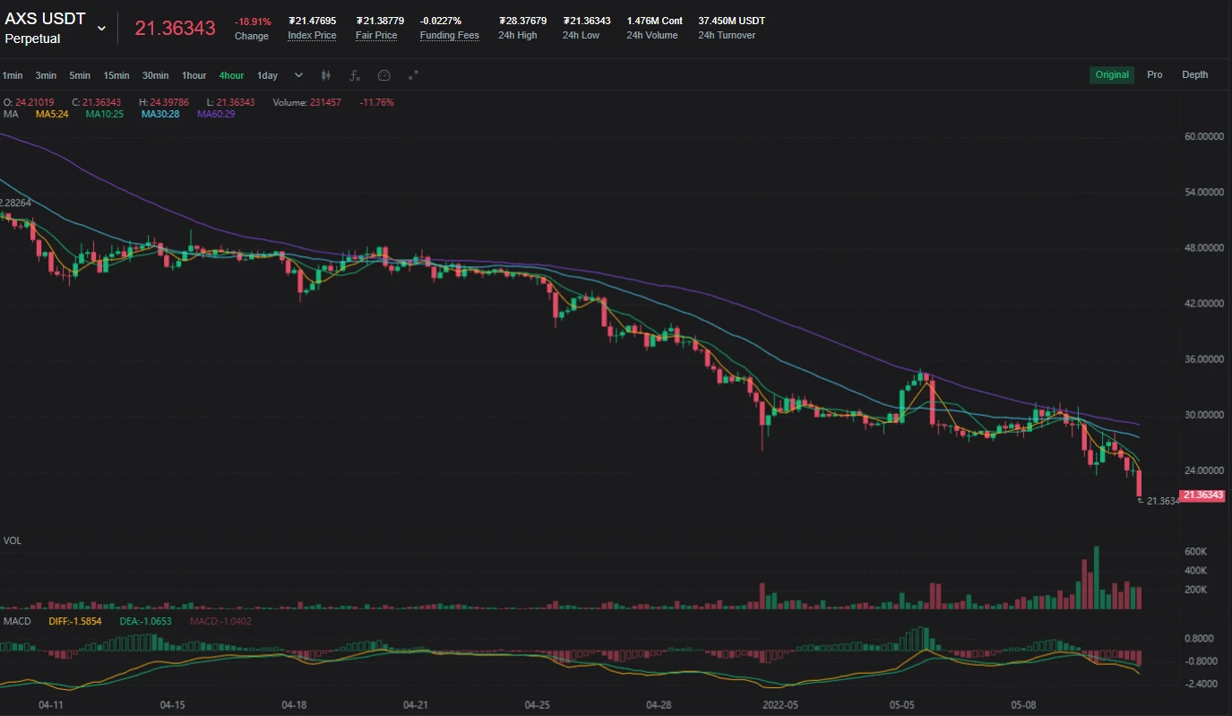Select the 5min timeframe
The width and height of the screenshot is (1232, 716).
click(80, 75)
